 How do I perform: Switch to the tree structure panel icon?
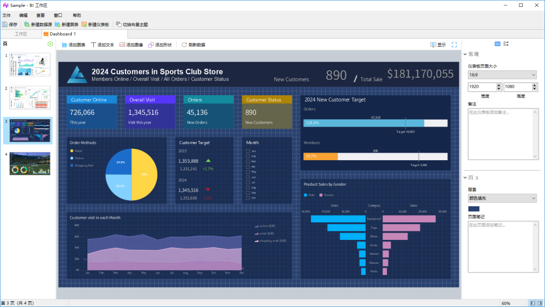(x=506, y=44)
